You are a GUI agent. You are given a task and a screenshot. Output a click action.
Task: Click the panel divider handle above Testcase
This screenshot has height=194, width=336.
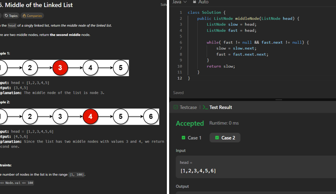[x=279, y=100]
